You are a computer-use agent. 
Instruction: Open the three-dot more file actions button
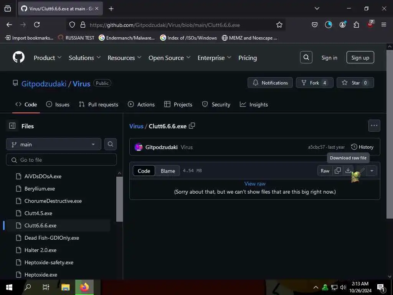[x=374, y=126]
